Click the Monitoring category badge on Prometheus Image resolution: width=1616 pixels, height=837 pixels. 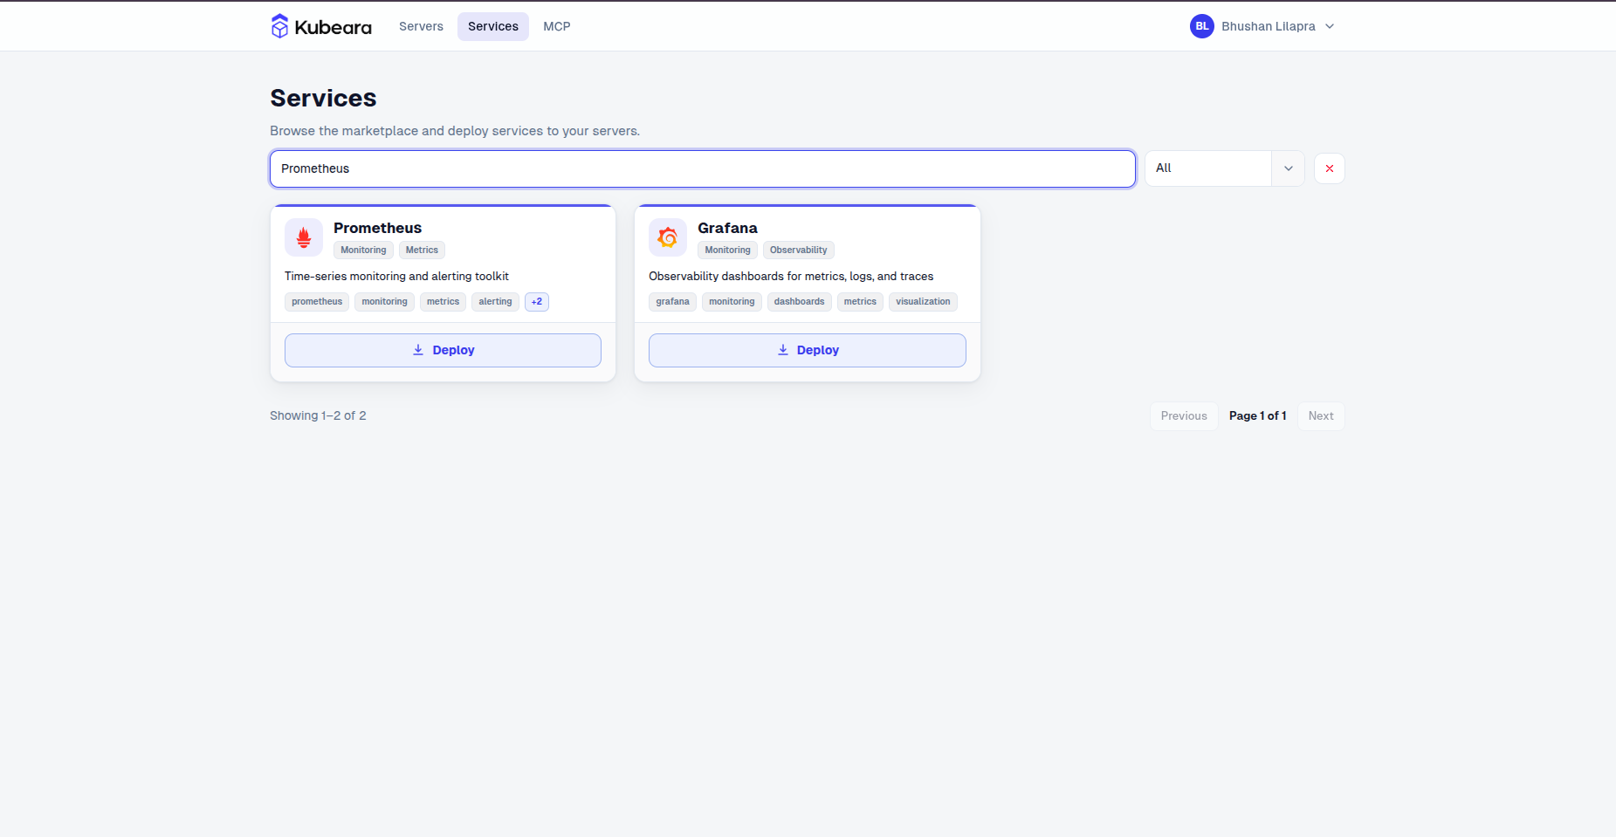363,250
